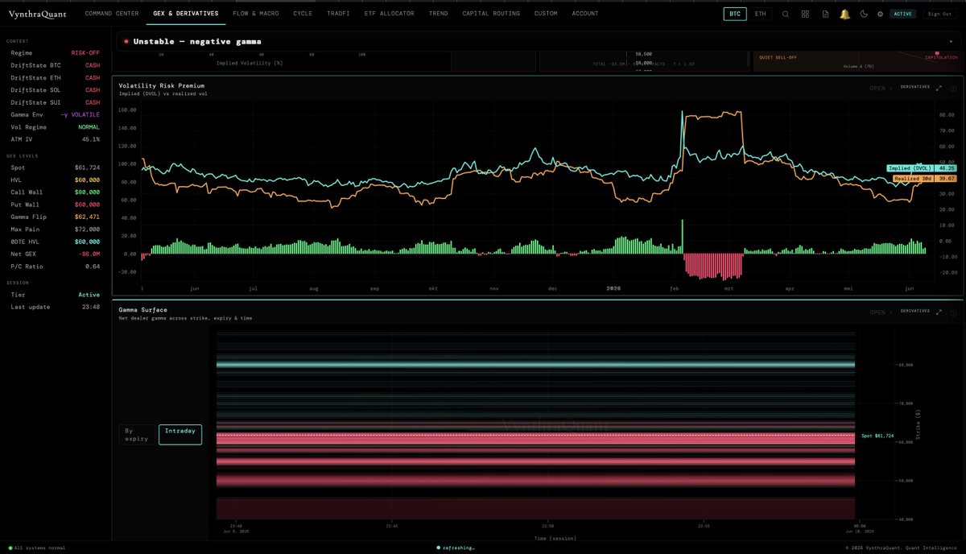Viewport: 966px width, 554px height.
Task: Click the Call Wall $80,000 row
Action: [x=56, y=192]
